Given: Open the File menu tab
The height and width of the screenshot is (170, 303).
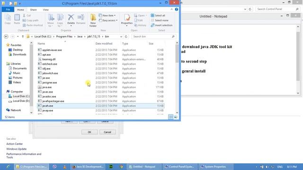Looking at the screenshot, I should pos(8,9).
